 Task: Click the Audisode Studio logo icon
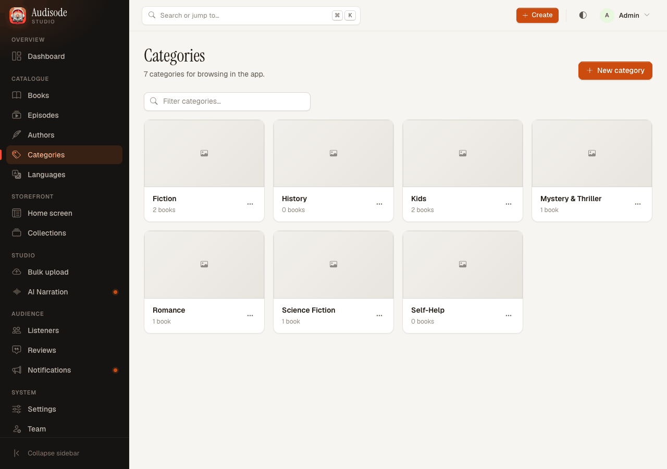coord(18,16)
